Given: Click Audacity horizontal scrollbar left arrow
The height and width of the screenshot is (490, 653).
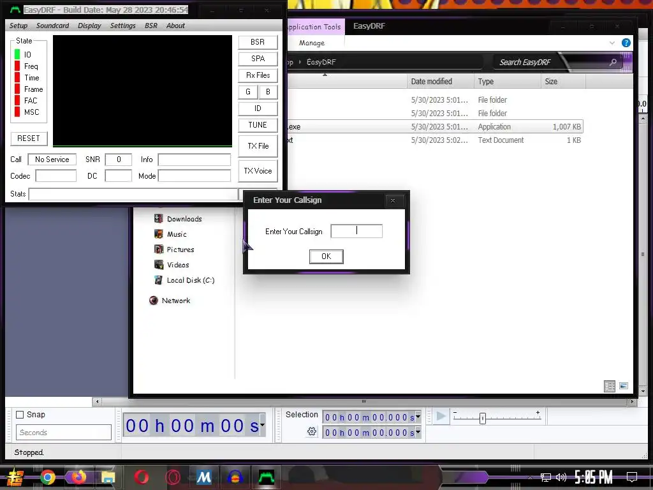Looking at the screenshot, I should [97, 402].
